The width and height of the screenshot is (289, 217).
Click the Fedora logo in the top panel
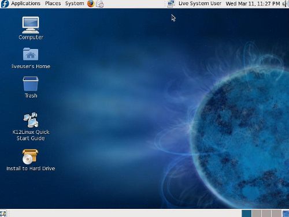pos(5,3)
